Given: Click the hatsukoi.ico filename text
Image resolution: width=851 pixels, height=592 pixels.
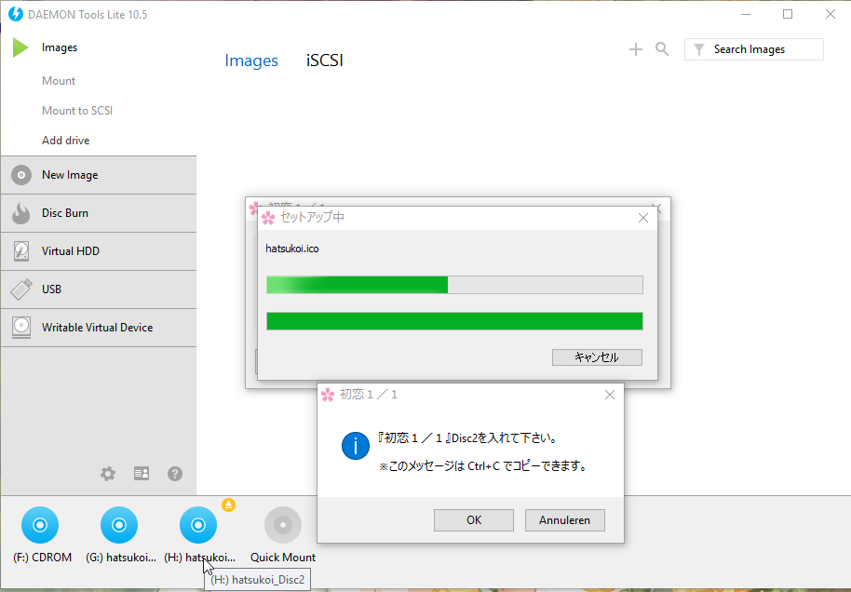Looking at the screenshot, I should pyautogui.click(x=292, y=249).
